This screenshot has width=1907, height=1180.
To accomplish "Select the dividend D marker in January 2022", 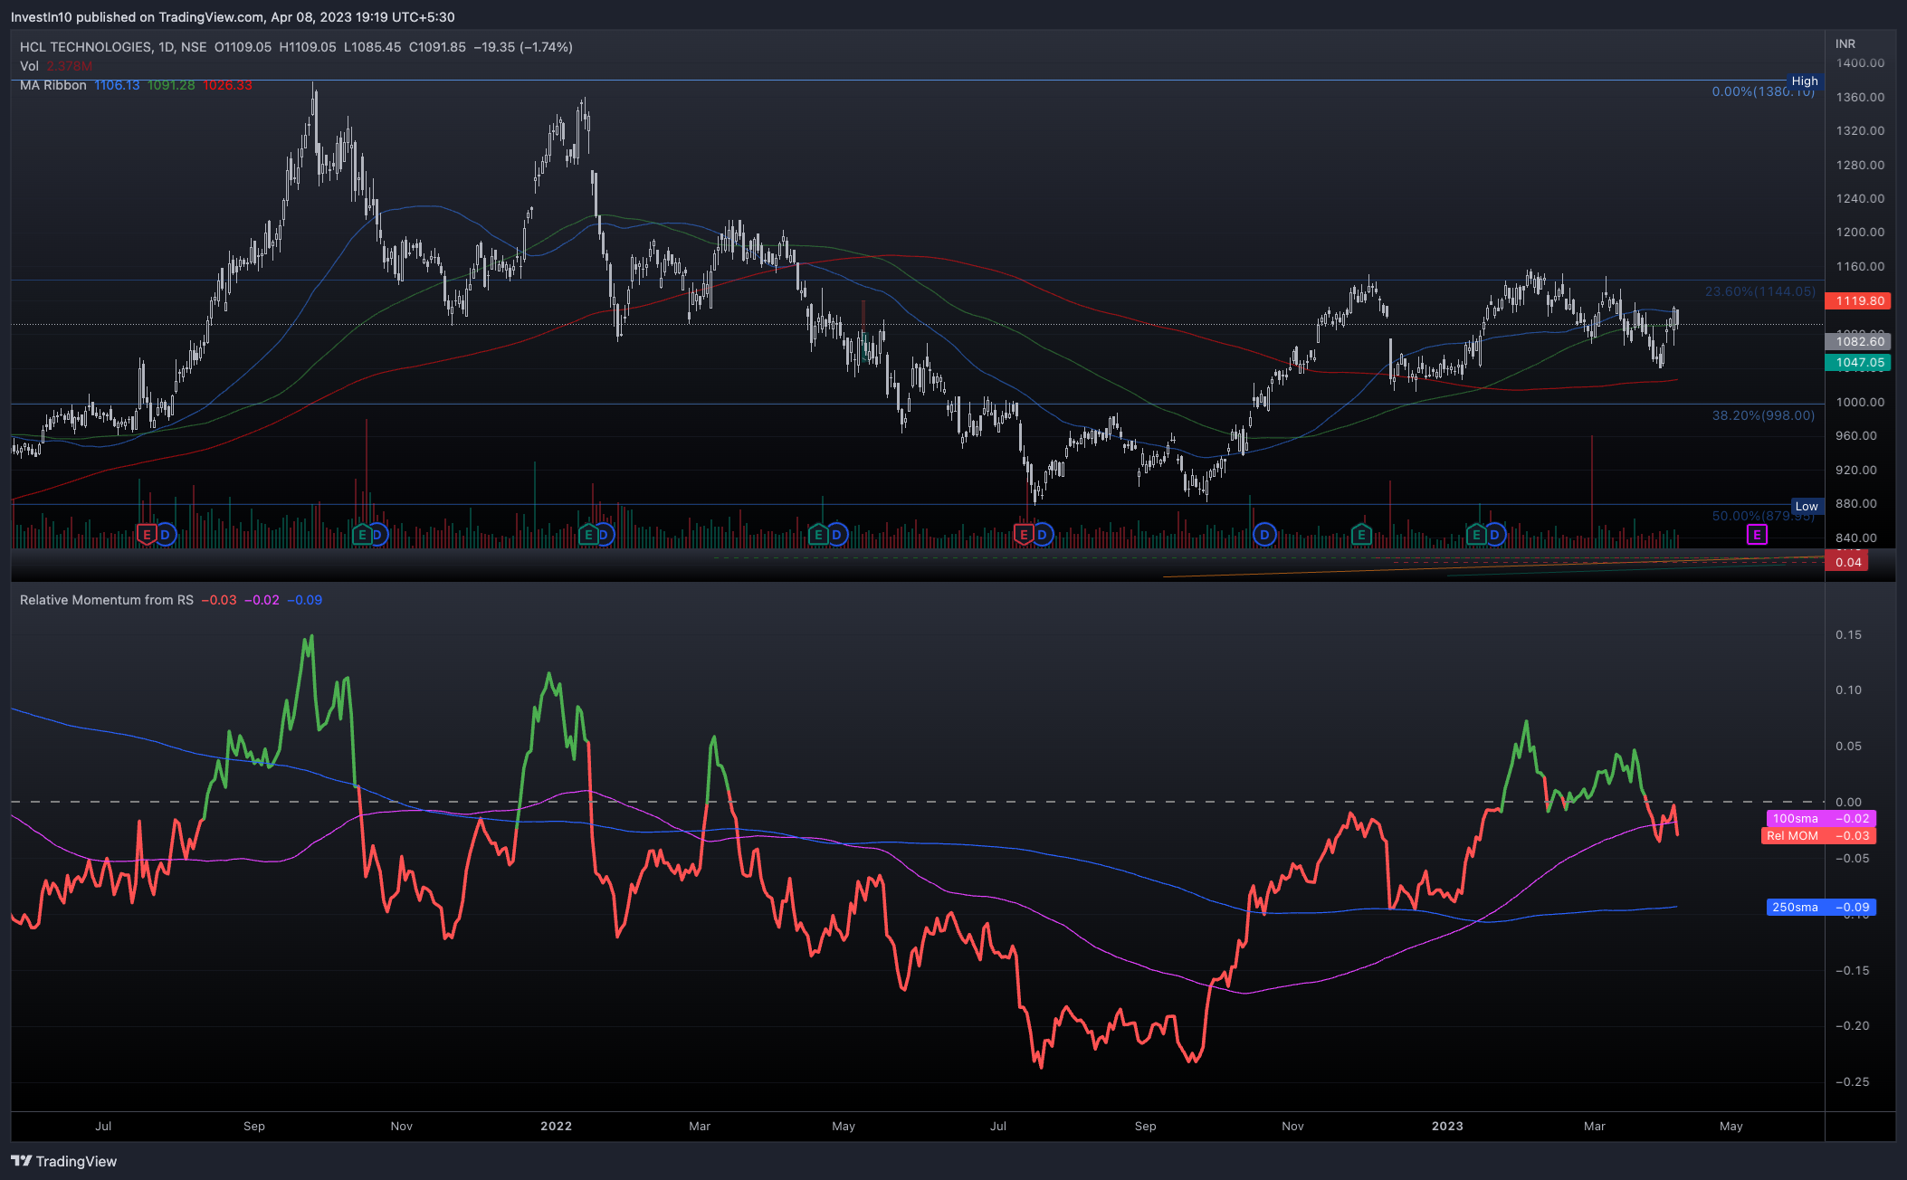I will [x=605, y=535].
